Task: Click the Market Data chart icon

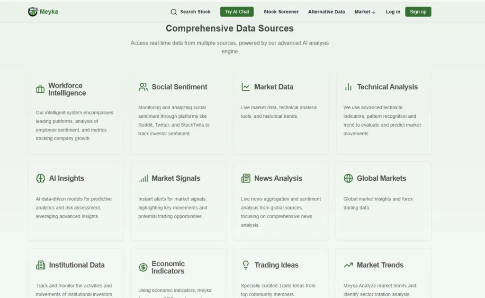Action: coord(245,87)
